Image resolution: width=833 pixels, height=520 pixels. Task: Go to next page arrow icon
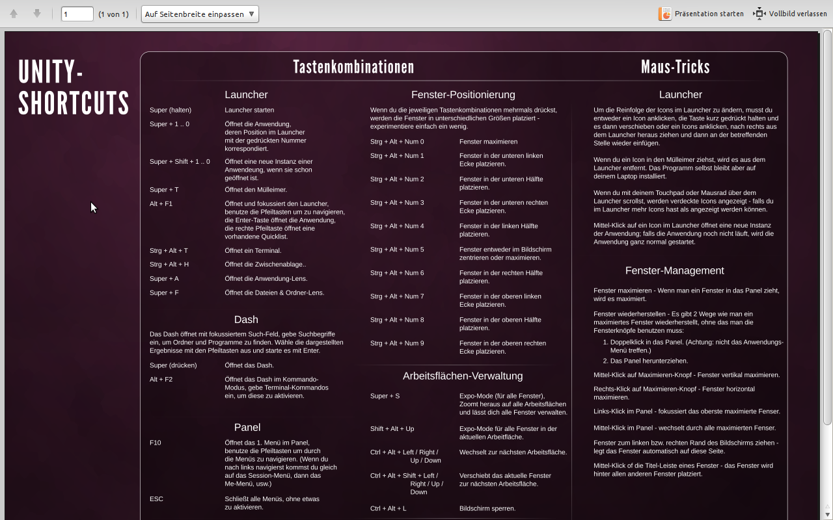(x=37, y=14)
